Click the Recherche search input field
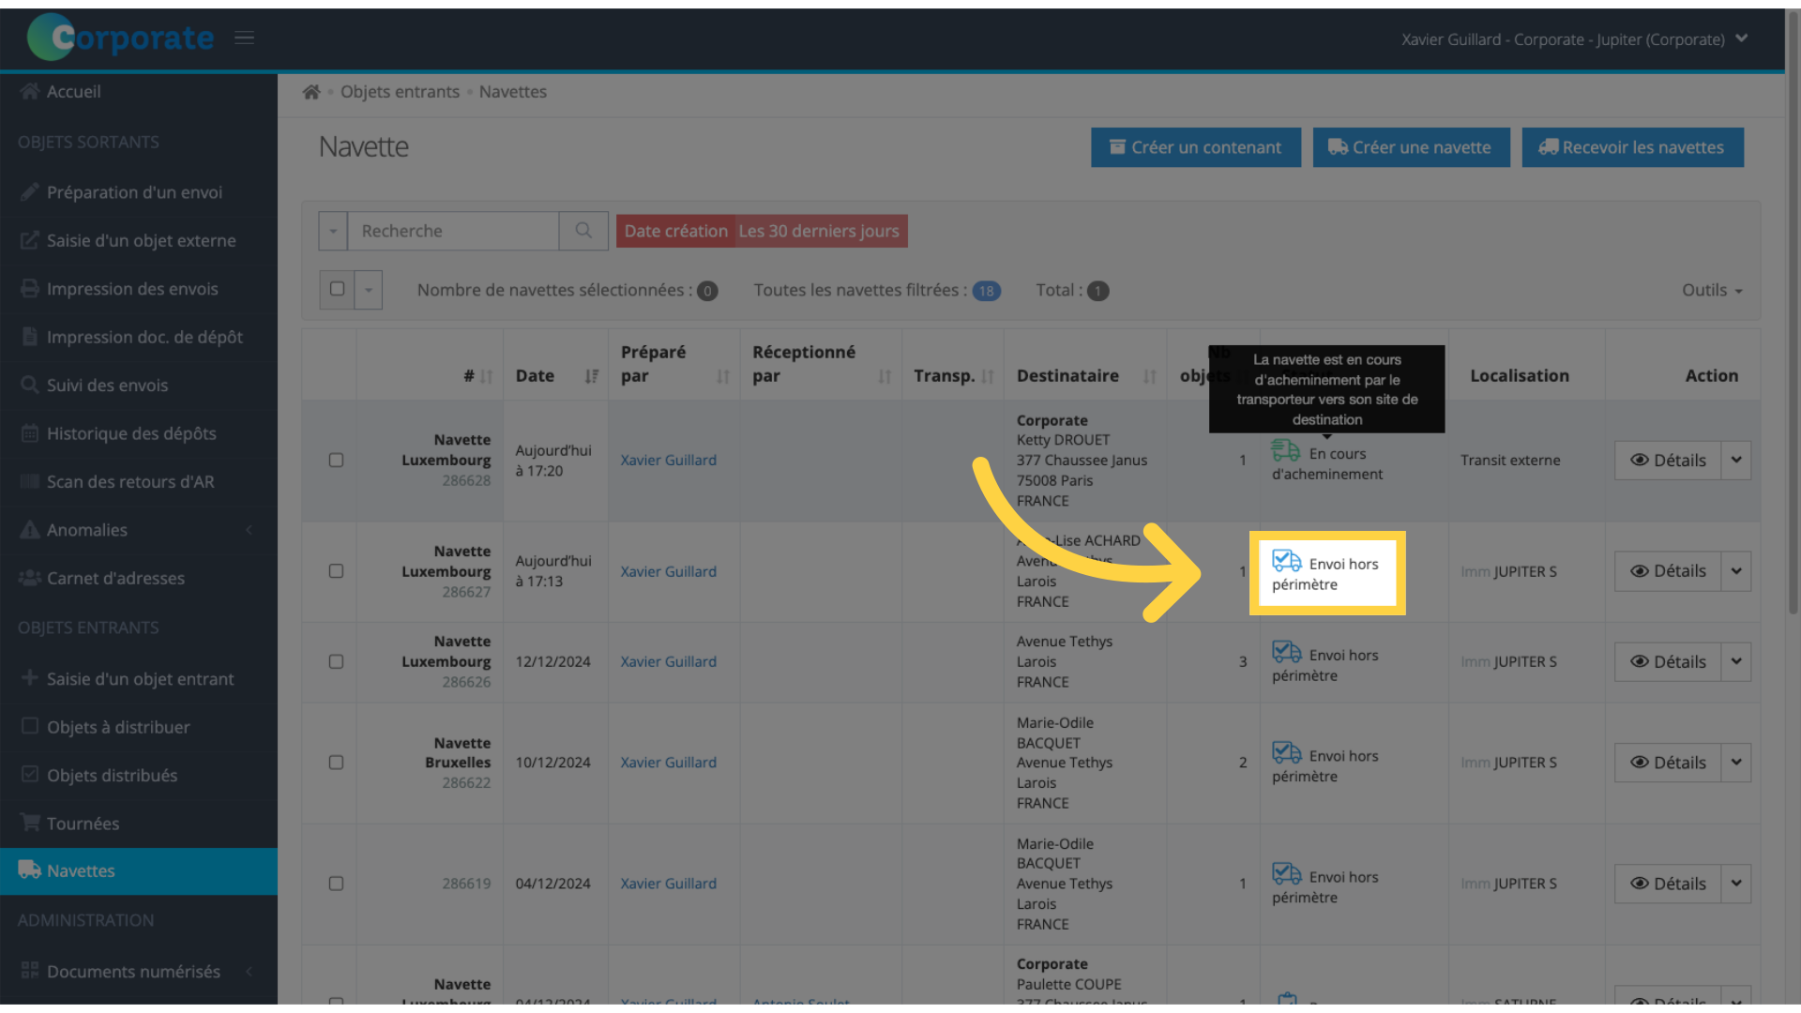This screenshot has width=1801, height=1013. (453, 231)
